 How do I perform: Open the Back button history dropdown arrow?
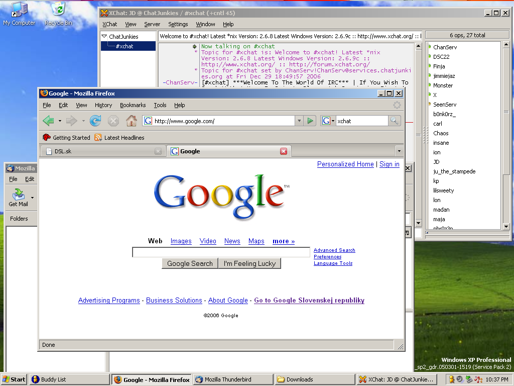coord(60,121)
